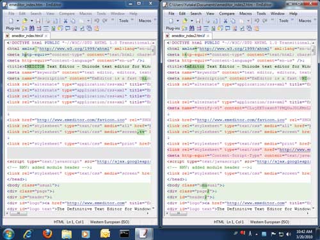320x240 pixels.
Task: Open Compare menu in emeditor_index2.htm window
Action: point(227,13)
